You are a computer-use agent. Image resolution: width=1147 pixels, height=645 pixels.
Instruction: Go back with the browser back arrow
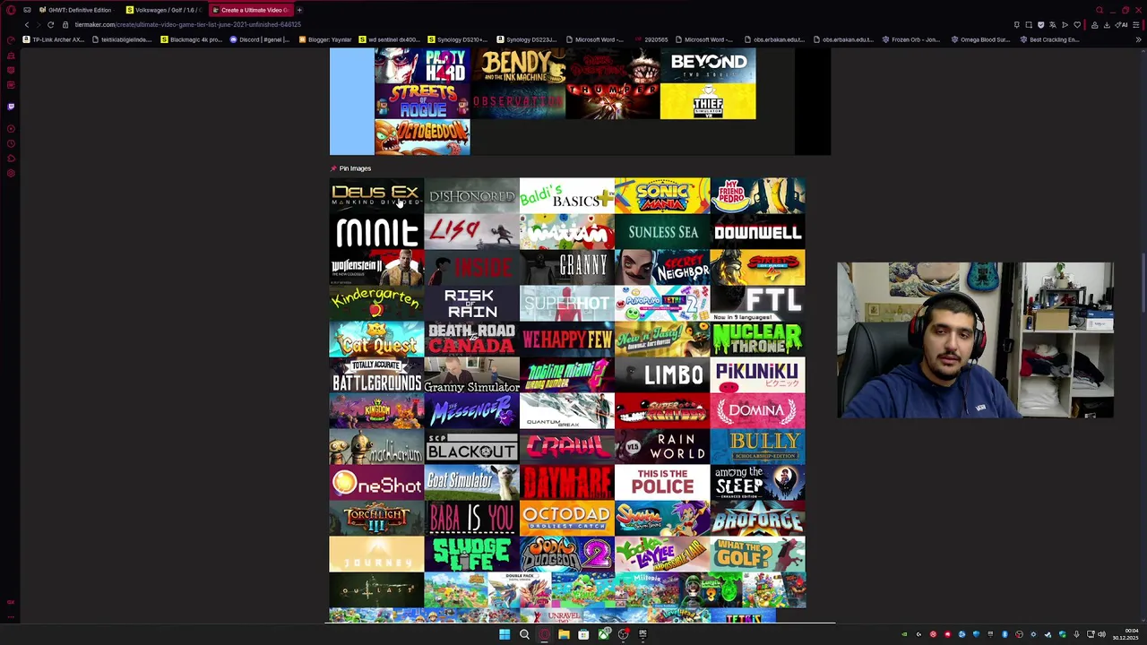[x=27, y=25]
